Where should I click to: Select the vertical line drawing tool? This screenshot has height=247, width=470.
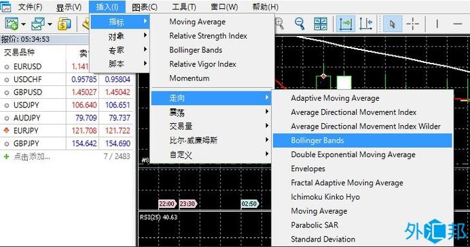point(437,24)
